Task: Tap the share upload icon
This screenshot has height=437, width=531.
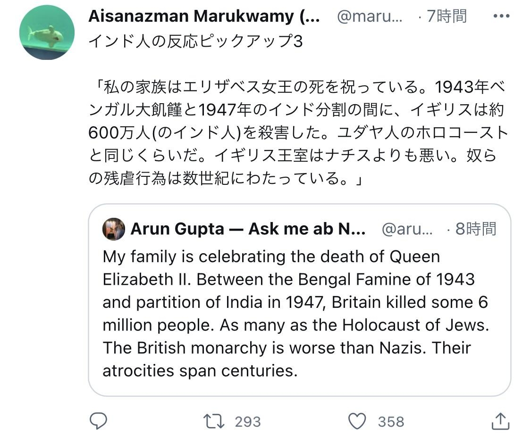Action: (x=500, y=421)
